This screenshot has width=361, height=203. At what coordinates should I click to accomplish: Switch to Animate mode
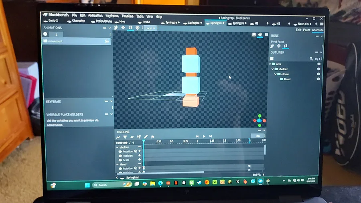pyautogui.click(x=318, y=30)
